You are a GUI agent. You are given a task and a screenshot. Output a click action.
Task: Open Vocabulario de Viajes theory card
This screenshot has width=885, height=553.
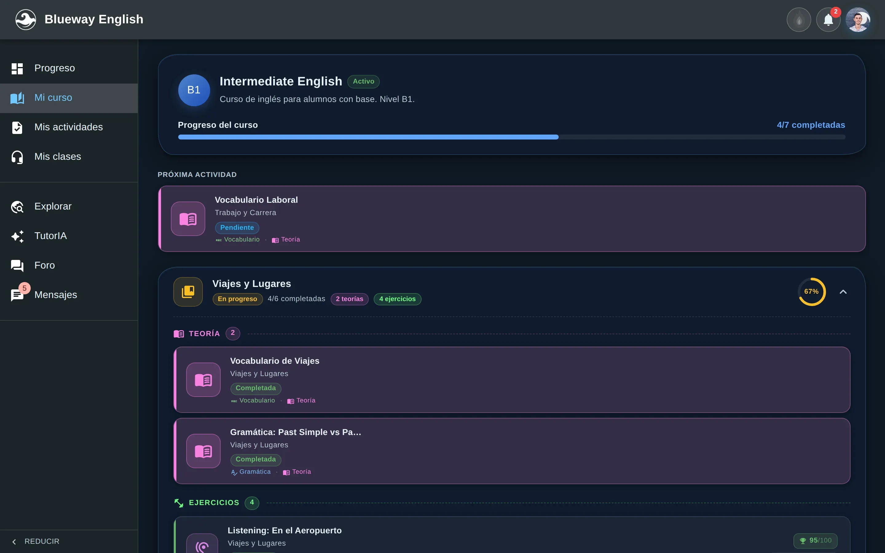[512, 380]
